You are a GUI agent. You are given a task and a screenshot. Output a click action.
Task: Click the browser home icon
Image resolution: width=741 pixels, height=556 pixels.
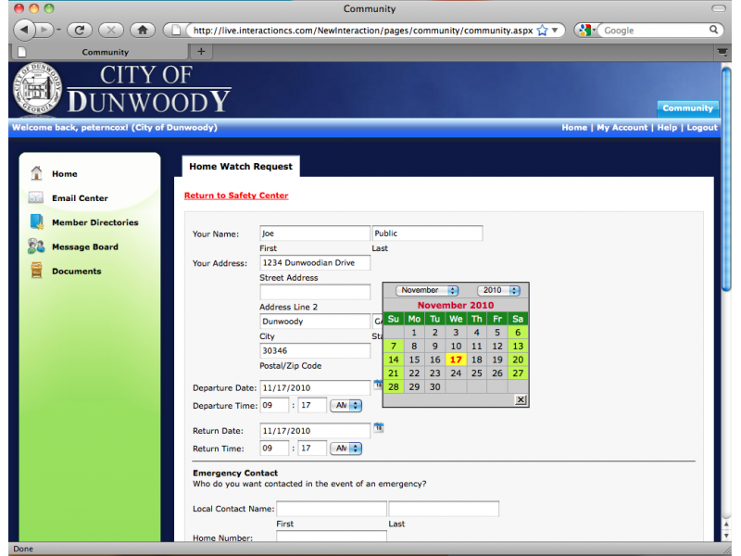click(143, 29)
